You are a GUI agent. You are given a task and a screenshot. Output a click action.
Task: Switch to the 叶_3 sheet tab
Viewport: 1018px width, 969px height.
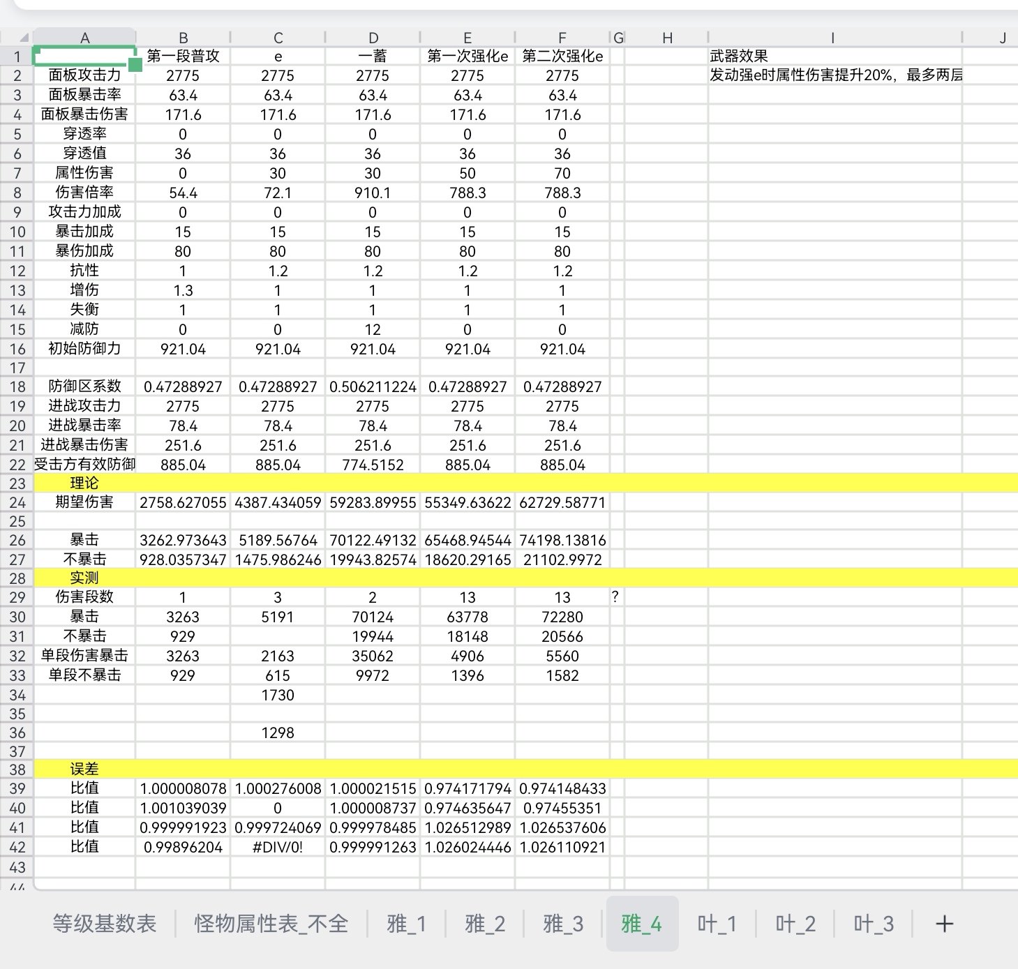874,924
